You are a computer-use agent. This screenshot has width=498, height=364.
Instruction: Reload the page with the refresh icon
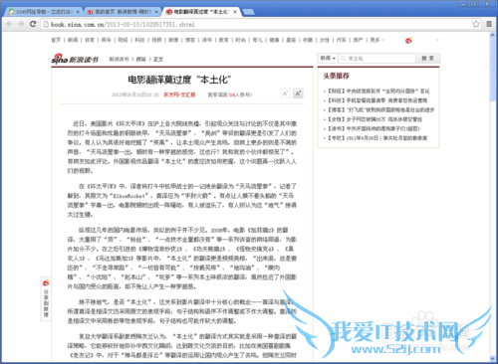click(x=33, y=24)
